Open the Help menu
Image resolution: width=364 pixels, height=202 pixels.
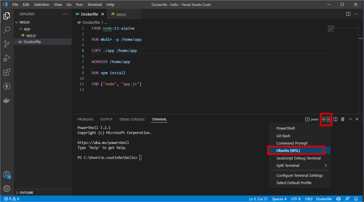pyautogui.click(x=110, y=5)
